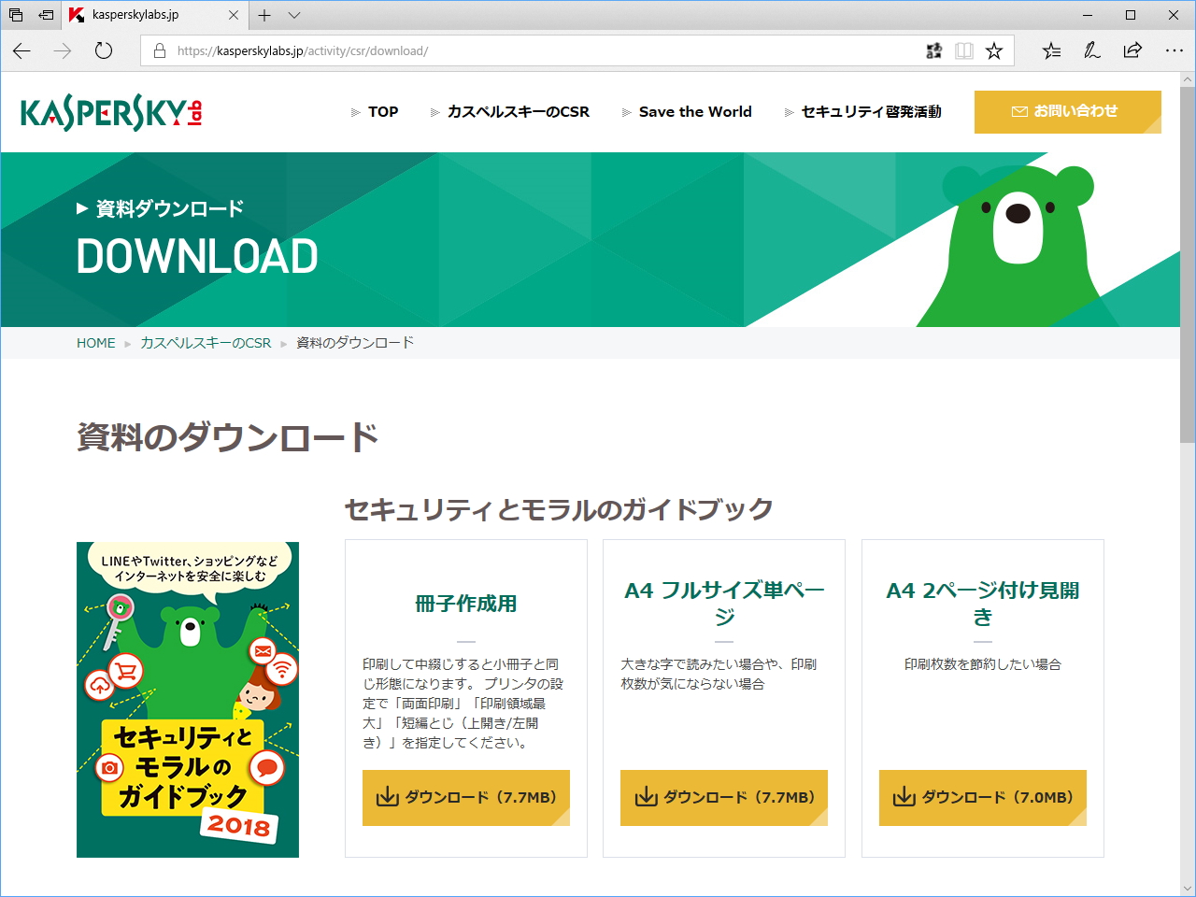Download the 冊子作成用 booklet file (7.7MB)
Image resolution: width=1196 pixels, height=897 pixels.
(x=466, y=798)
